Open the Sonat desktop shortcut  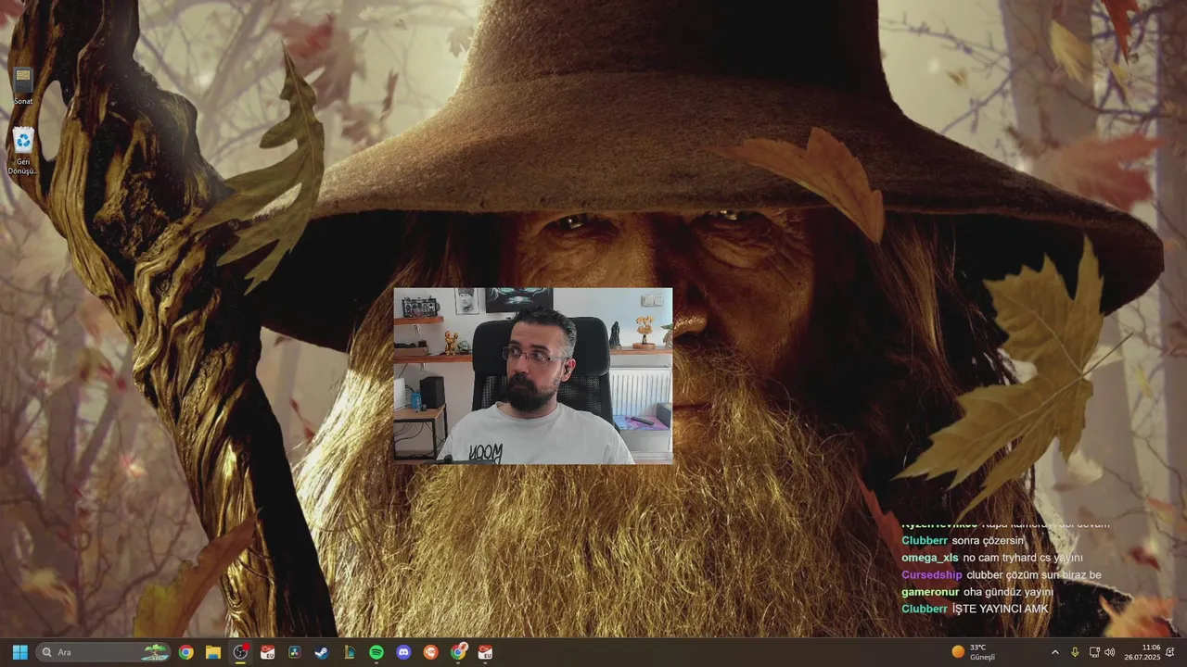[23, 85]
